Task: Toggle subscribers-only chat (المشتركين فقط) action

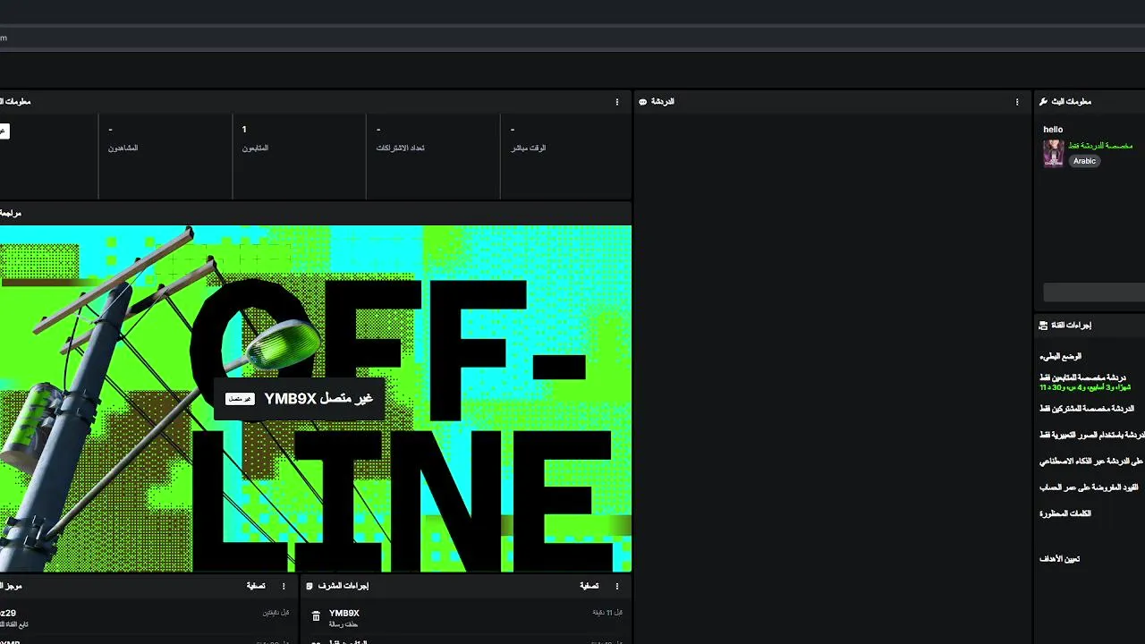Action: [x=1086, y=409]
